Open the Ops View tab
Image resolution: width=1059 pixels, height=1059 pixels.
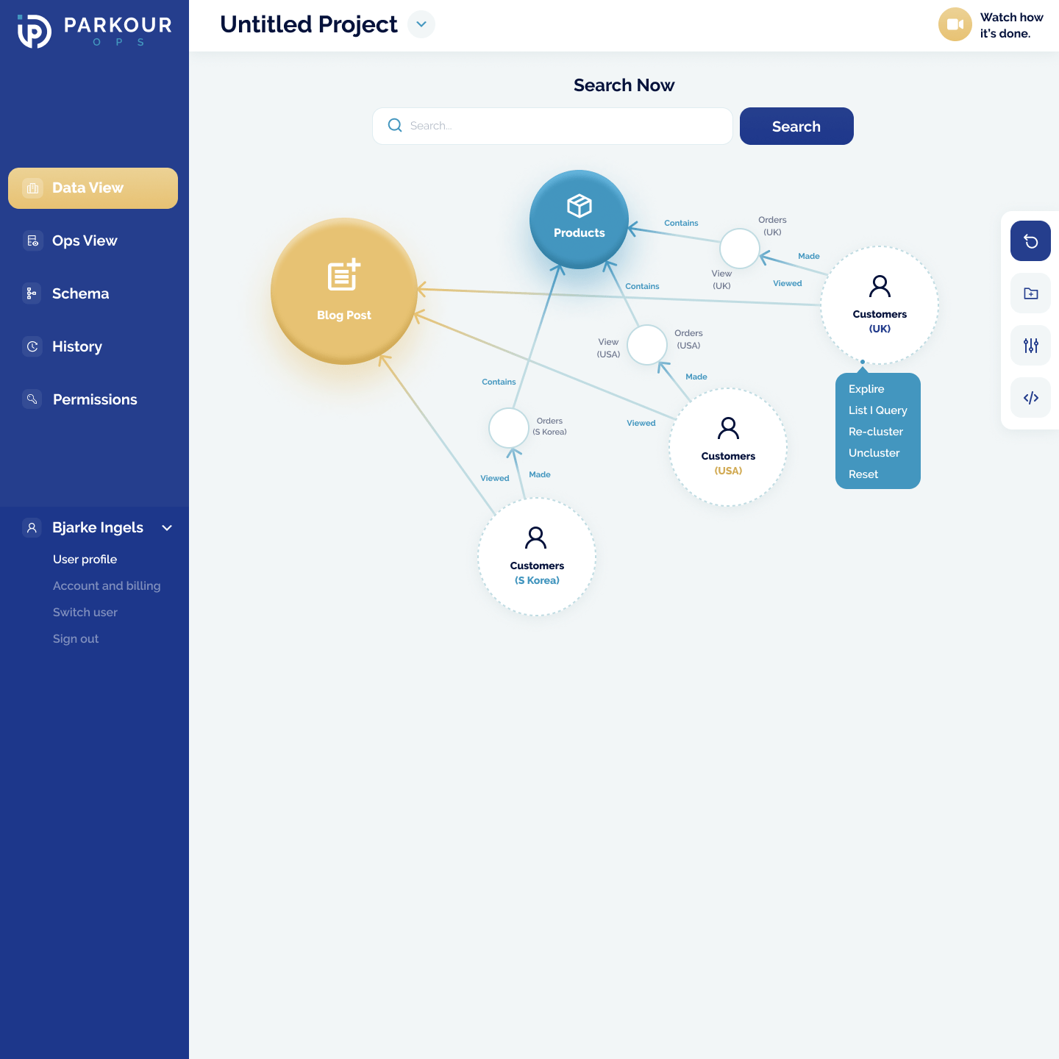pos(85,241)
